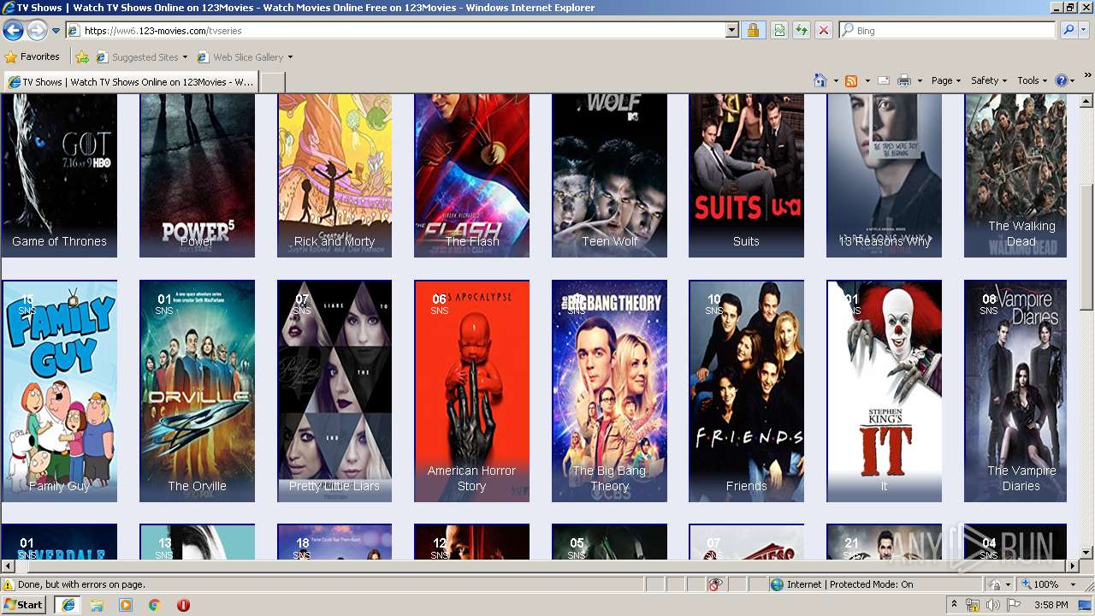Open the Windows Start menu
1095x616 pixels.
24,605
